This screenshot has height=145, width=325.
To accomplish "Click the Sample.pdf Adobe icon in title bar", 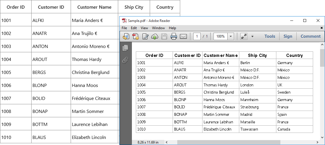I will click(124, 21).
